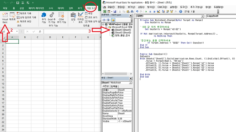The height and width of the screenshot is (132, 236).
Task: Toggle 디자인 모드 (Design Mode)
Action: point(81,18)
